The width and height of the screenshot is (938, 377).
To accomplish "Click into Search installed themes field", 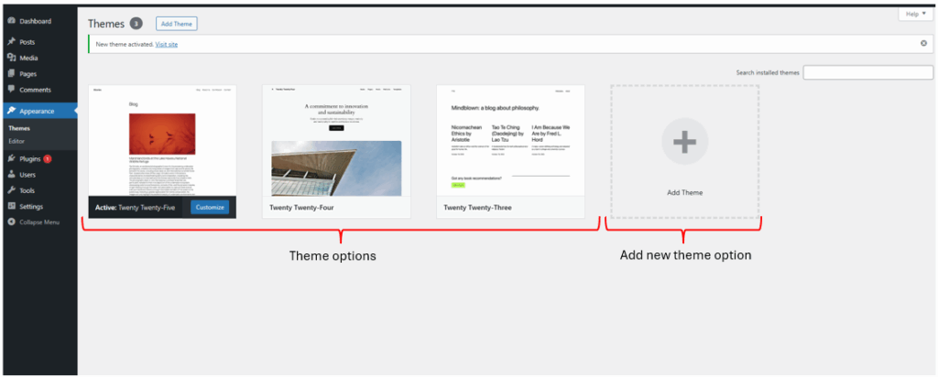I will [x=868, y=72].
